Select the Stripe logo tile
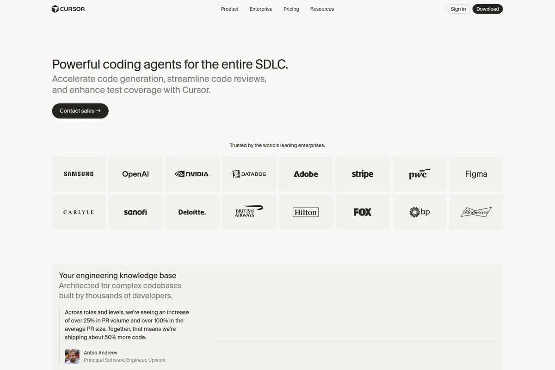The width and height of the screenshot is (555, 370). 363,174
